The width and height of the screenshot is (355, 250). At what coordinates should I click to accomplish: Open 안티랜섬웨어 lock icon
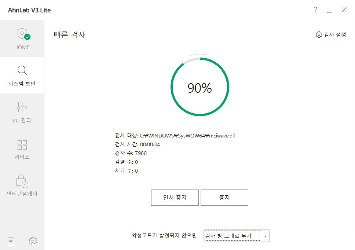[22, 181]
